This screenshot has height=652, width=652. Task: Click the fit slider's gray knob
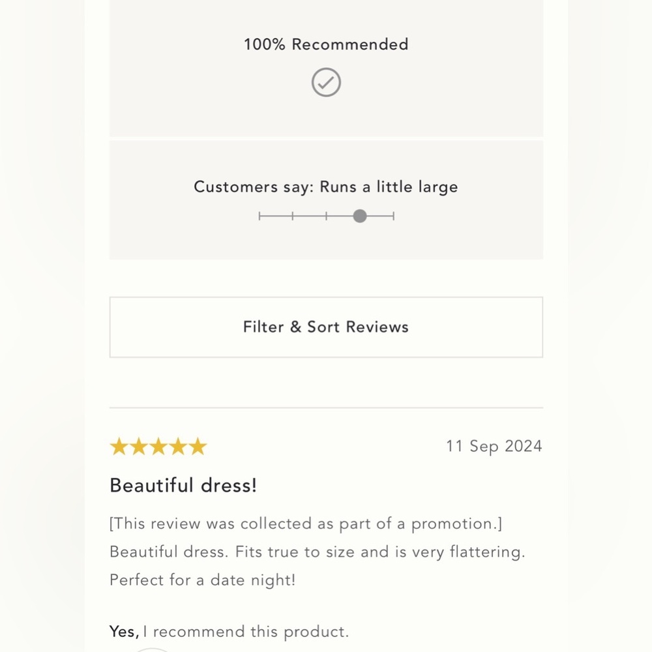point(360,216)
